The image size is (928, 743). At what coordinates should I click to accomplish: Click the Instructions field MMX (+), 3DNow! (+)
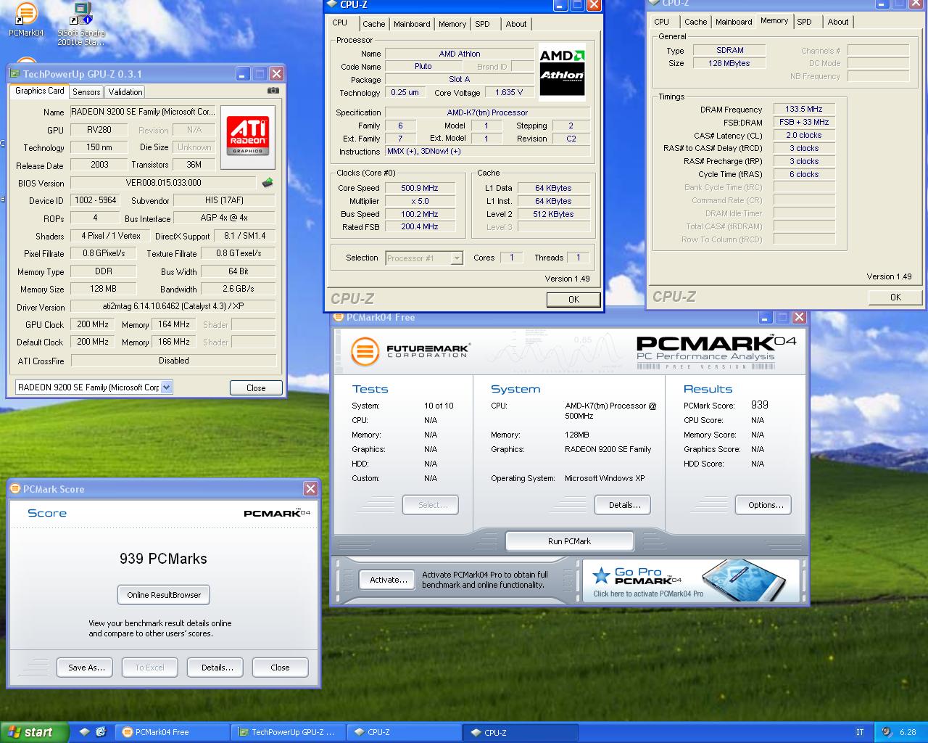tap(488, 152)
